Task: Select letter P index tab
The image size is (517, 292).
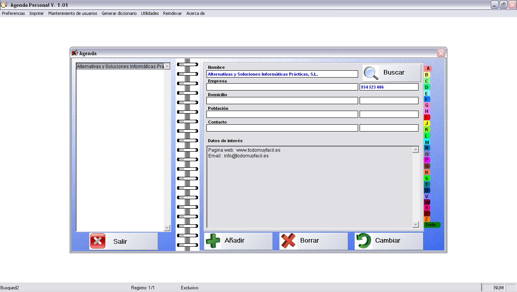Action: (x=427, y=160)
